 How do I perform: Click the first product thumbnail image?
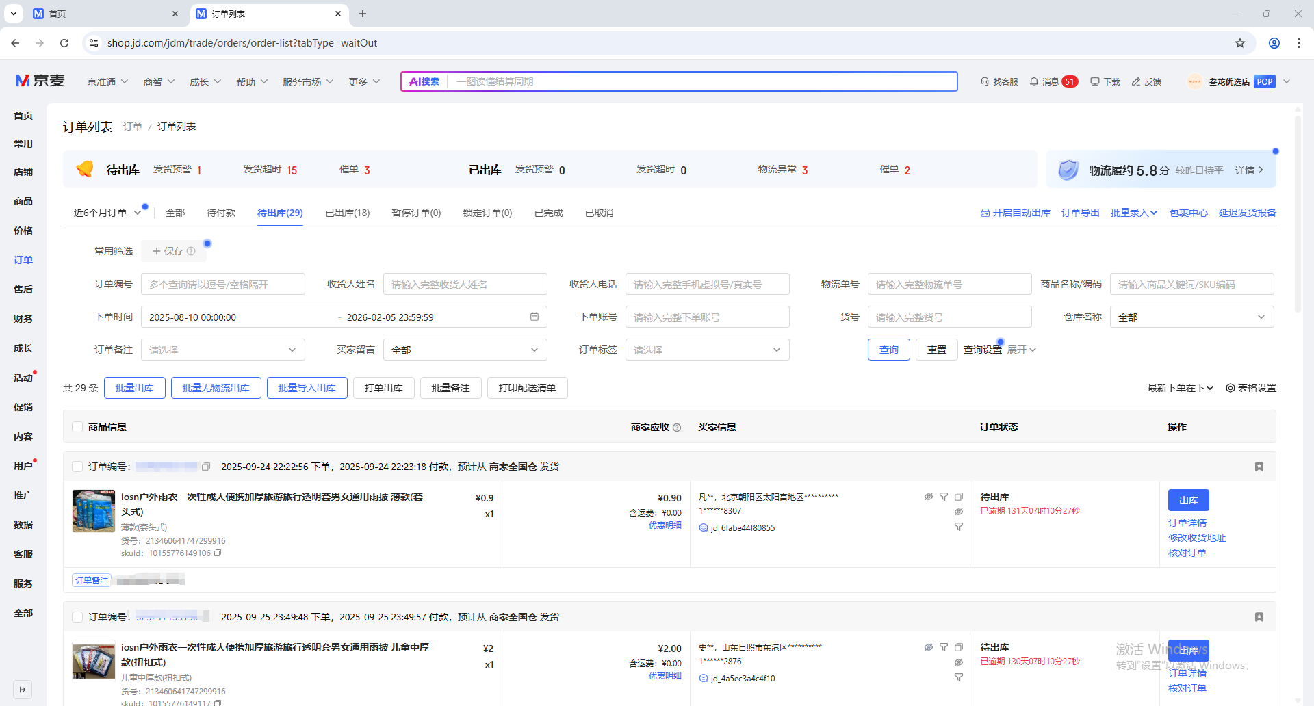click(x=94, y=511)
